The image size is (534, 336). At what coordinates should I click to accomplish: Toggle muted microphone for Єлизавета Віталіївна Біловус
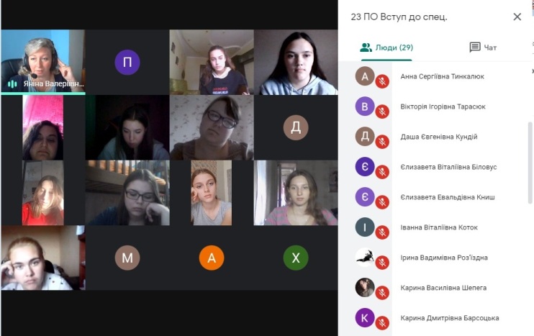(382, 172)
